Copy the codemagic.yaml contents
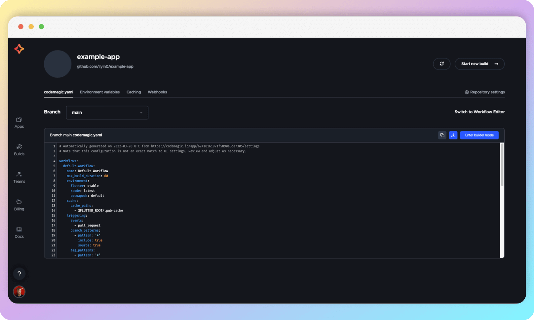Image resolution: width=534 pixels, height=320 pixels. click(x=442, y=135)
